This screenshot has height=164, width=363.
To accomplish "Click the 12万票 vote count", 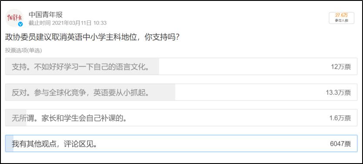I will pyautogui.click(x=341, y=67).
